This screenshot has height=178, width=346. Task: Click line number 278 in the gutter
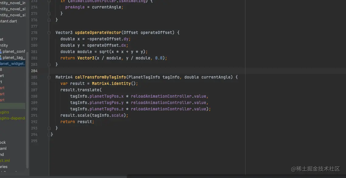[x=34, y=33]
